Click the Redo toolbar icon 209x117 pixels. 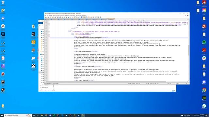pyautogui.click(x=65, y=17)
